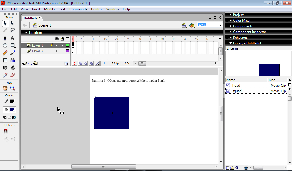Toggle Snap to Objects magnet
This screenshot has height=171, width=292.
pyautogui.click(x=6, y=131)
